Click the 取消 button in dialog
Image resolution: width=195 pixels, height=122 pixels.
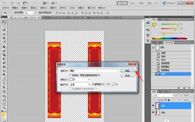pos(127,76)
